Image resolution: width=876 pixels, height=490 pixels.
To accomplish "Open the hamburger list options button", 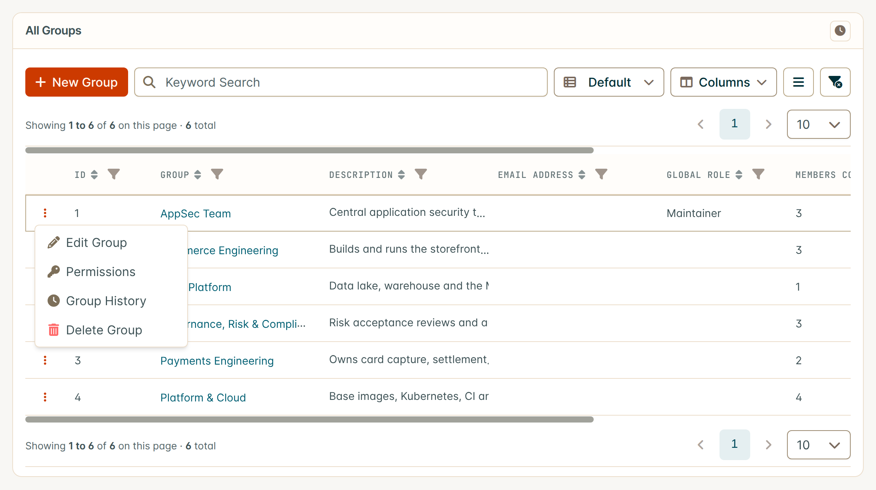I will click(x=798, y=82).
